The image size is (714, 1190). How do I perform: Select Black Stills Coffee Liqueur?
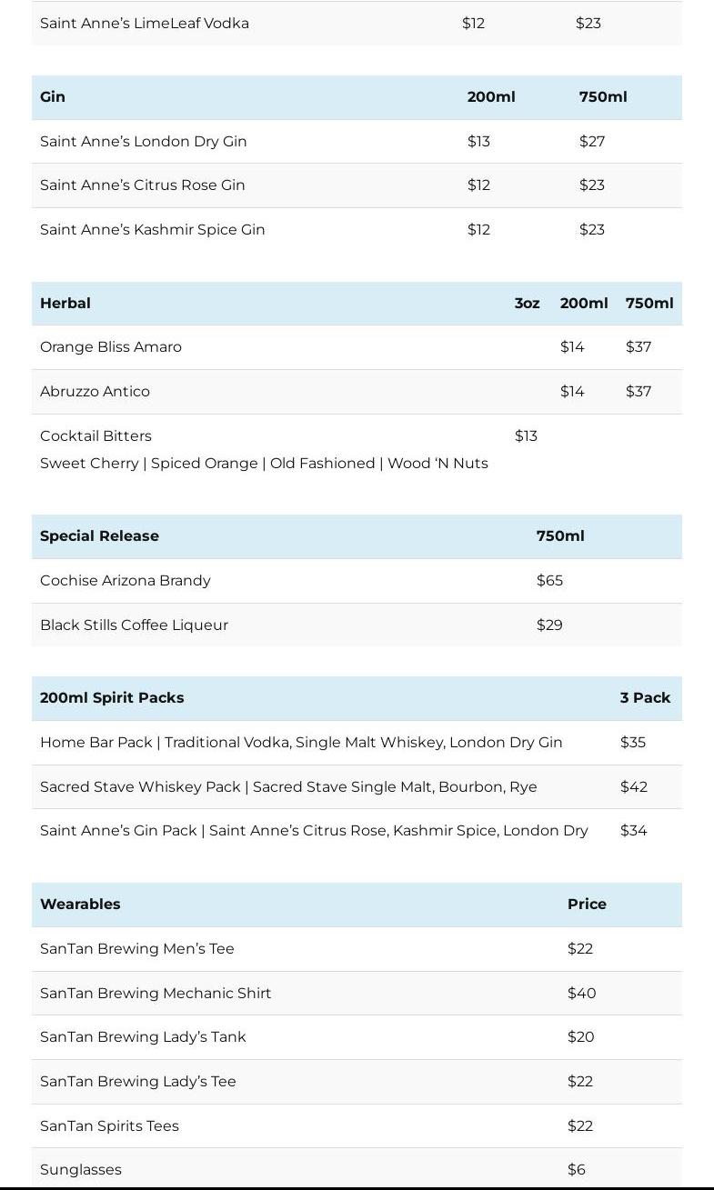coord(134,625)
